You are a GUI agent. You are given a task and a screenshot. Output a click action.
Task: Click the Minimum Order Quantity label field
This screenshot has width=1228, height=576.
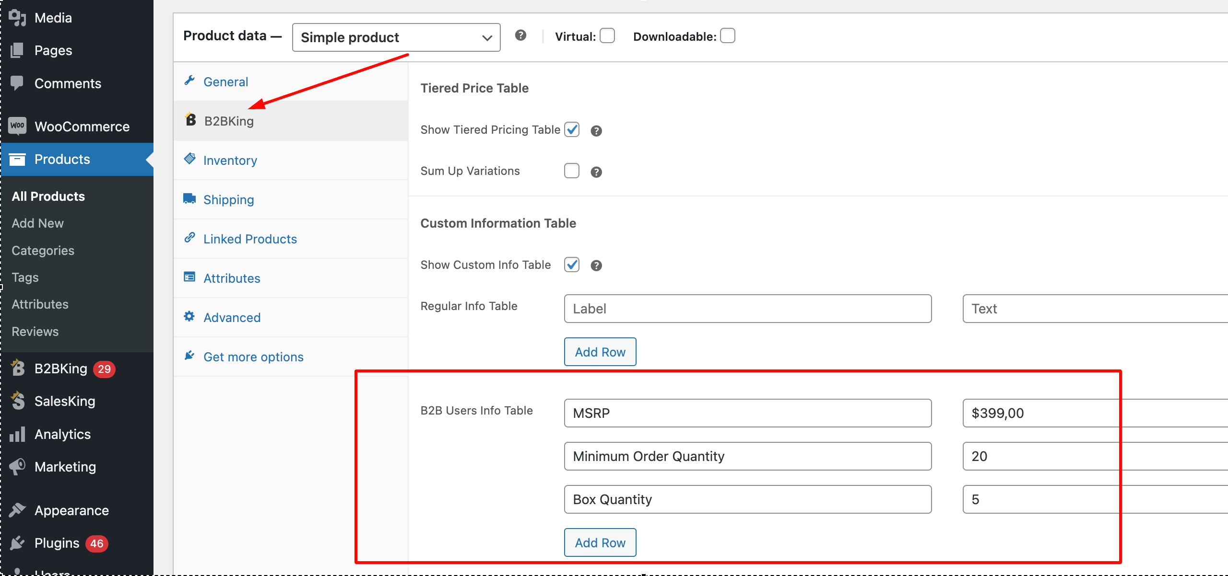[748, 456]
